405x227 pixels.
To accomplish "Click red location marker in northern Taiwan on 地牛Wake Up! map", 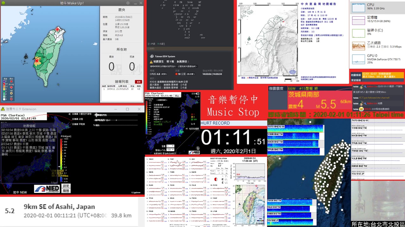I will [57, 29].
